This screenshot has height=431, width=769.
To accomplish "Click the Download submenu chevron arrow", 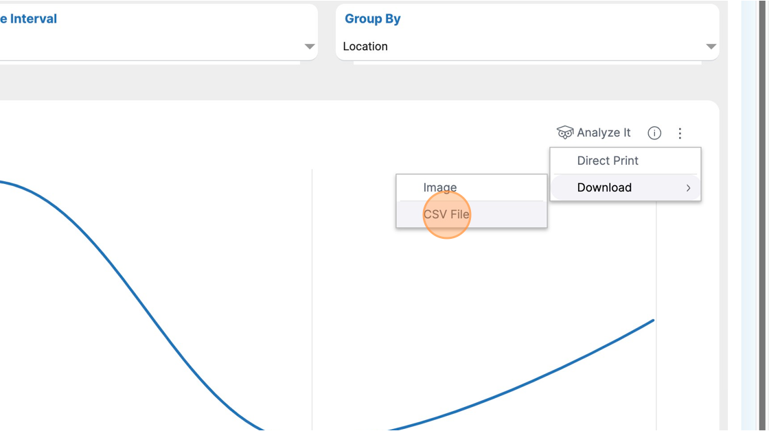I will click(689, 188).
